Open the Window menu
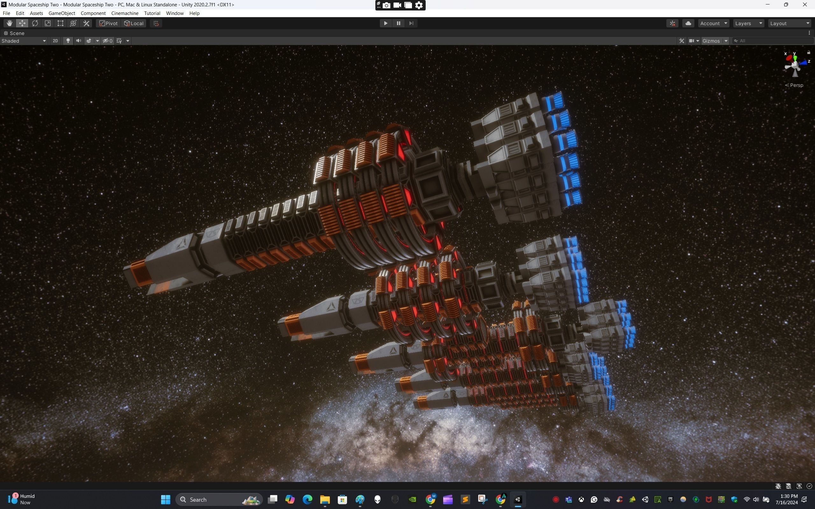 point(174,13)
